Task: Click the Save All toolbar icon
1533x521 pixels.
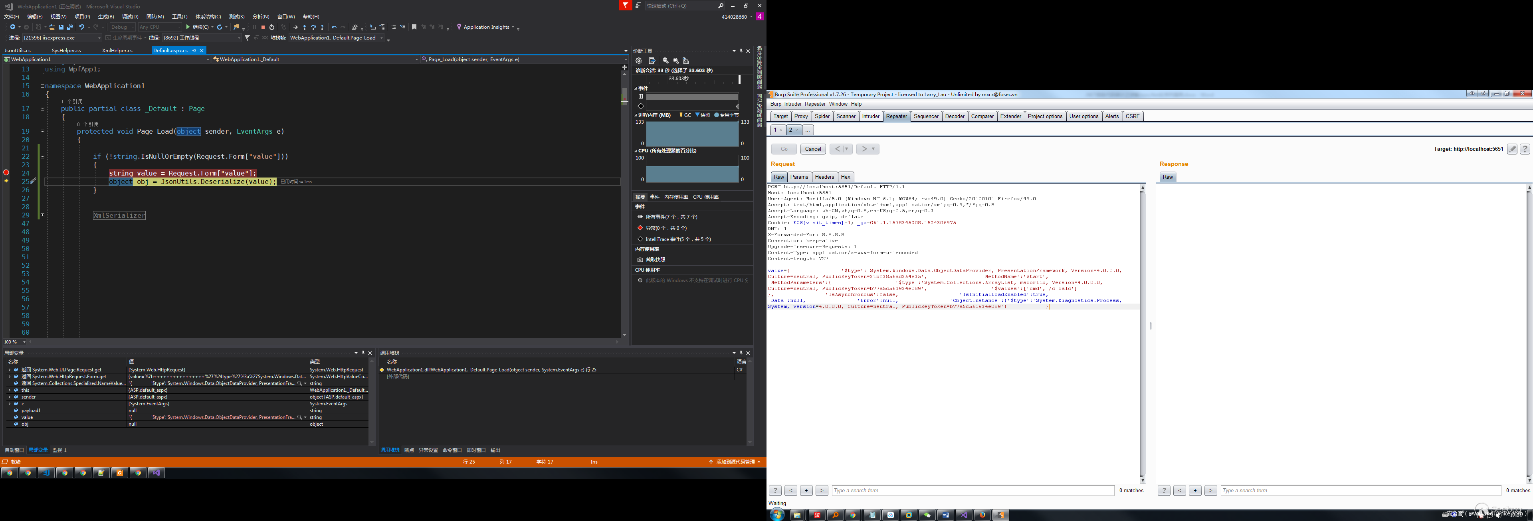Action: coord(69,28)
